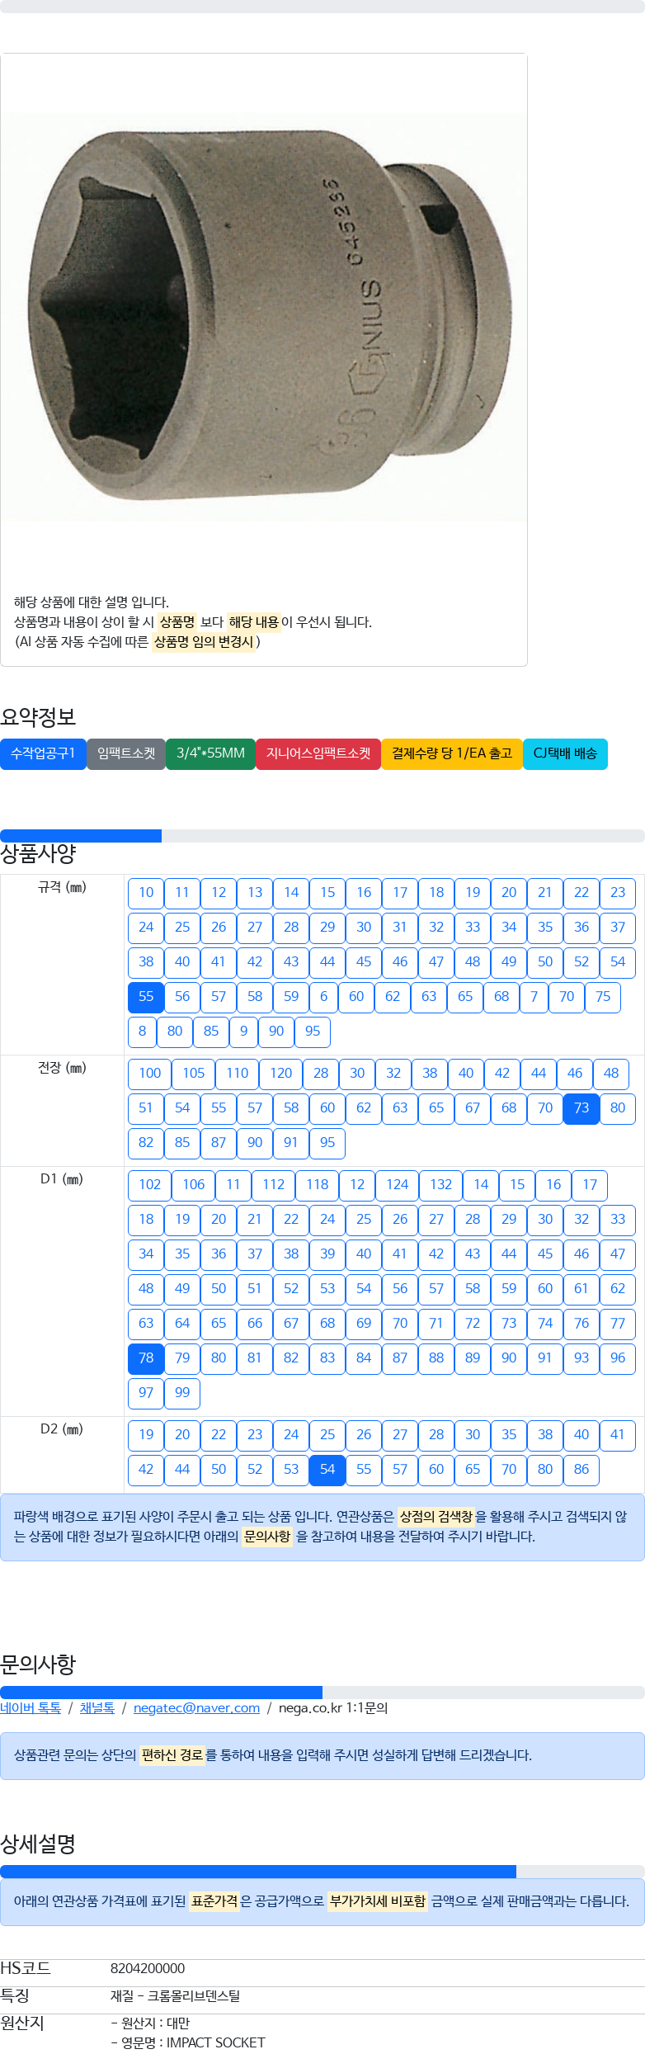Select size 55 in 규격 row

coord(146,997)
